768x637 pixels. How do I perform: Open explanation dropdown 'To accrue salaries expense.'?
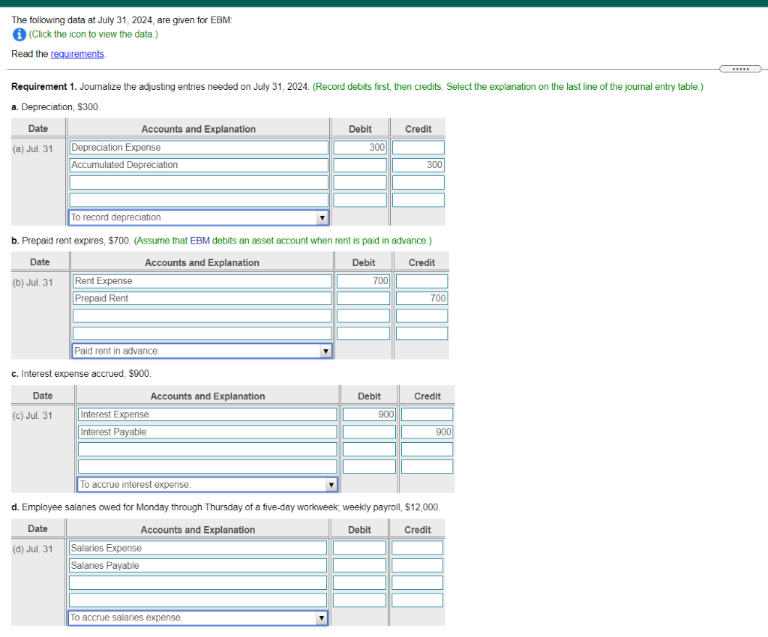pos(198,618)
